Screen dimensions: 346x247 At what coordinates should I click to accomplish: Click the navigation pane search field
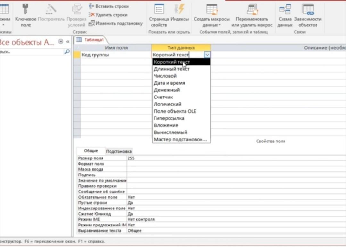[32, 52]
